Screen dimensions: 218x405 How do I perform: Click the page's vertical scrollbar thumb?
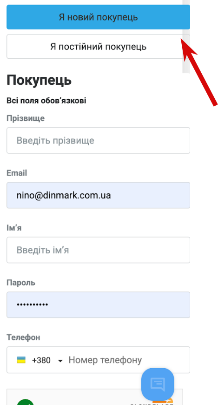[186, 36]
